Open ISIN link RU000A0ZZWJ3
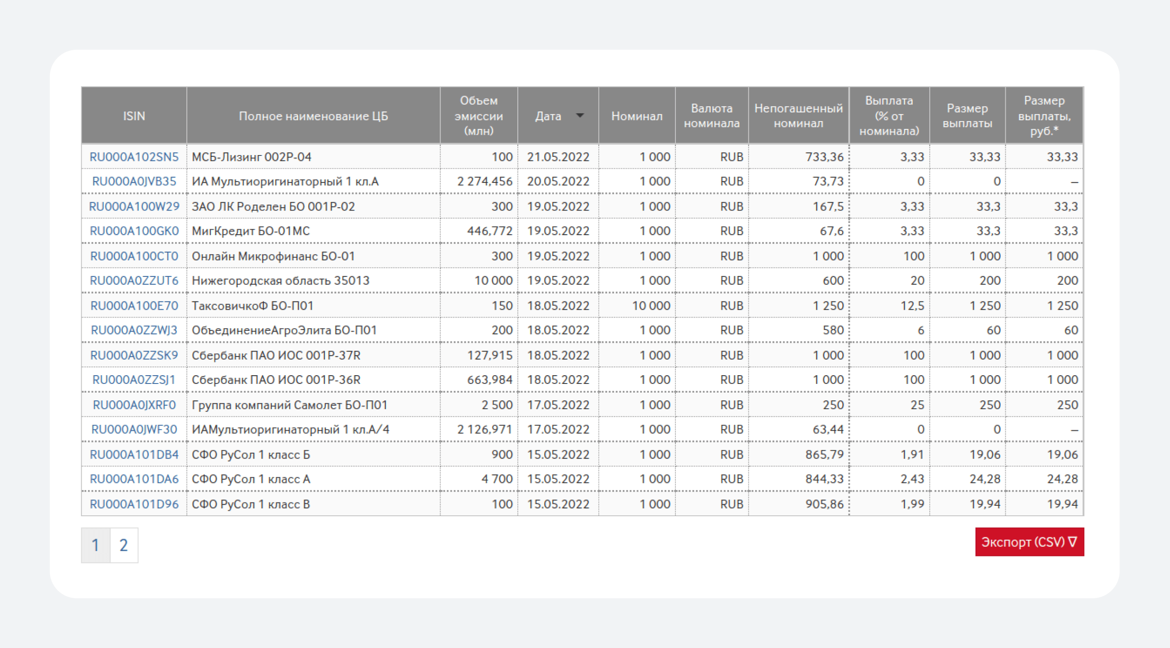1170x648 pixels. 134,330
